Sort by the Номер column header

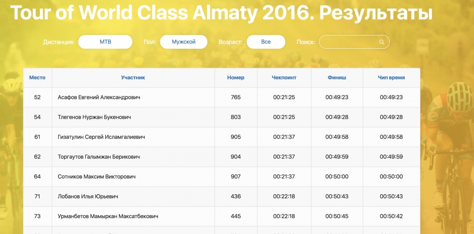pyautogui.click(x=236, y=78)
